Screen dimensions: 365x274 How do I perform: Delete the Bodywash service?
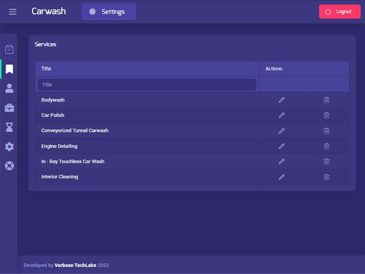click(x=326, y=100)
